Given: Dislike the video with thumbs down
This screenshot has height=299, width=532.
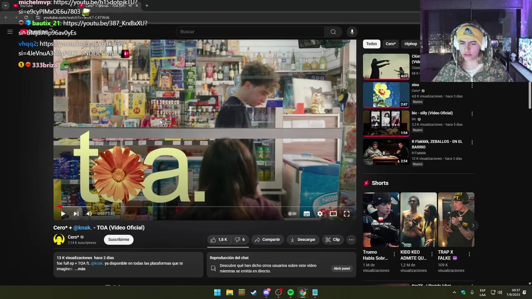Looking at the screenshot, I should (x=240, y=240).
